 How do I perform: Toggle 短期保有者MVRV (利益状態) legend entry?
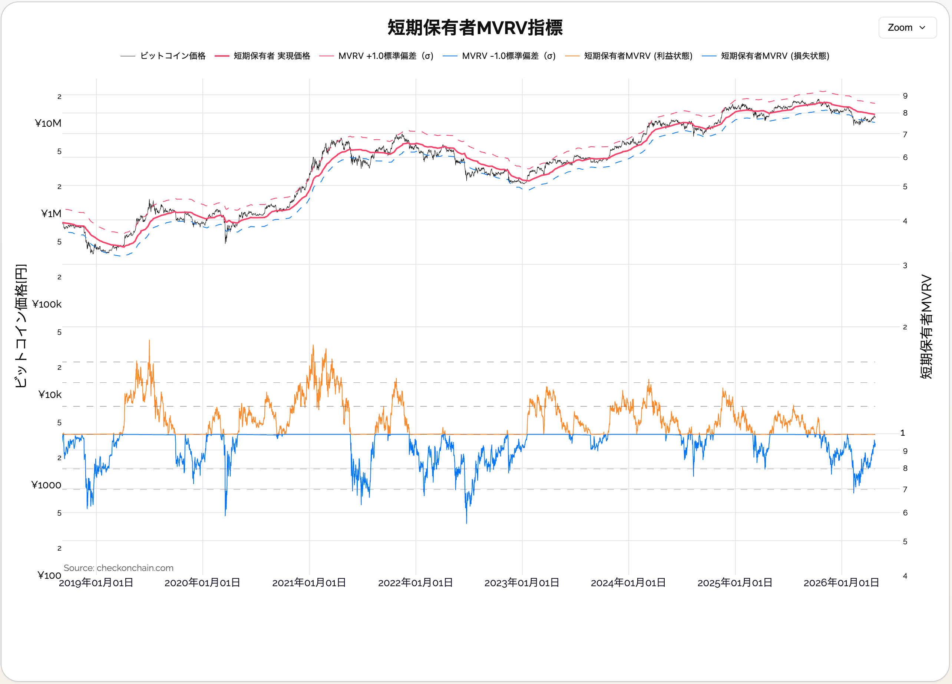point(638,56)
